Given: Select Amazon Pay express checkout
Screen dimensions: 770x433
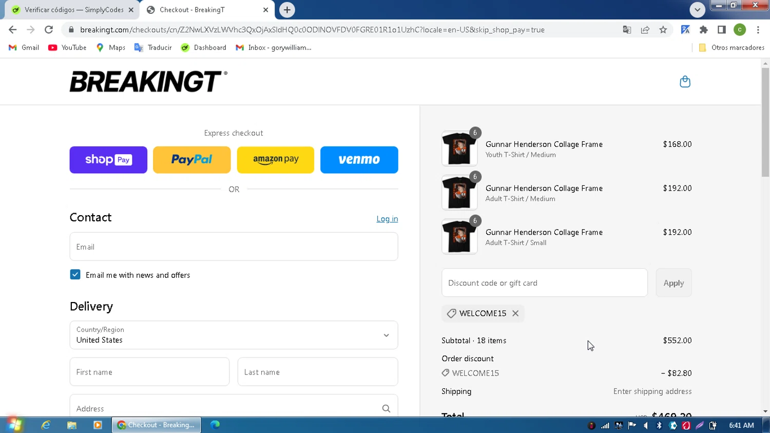Looking at the screenshot, I should point(276,160).
